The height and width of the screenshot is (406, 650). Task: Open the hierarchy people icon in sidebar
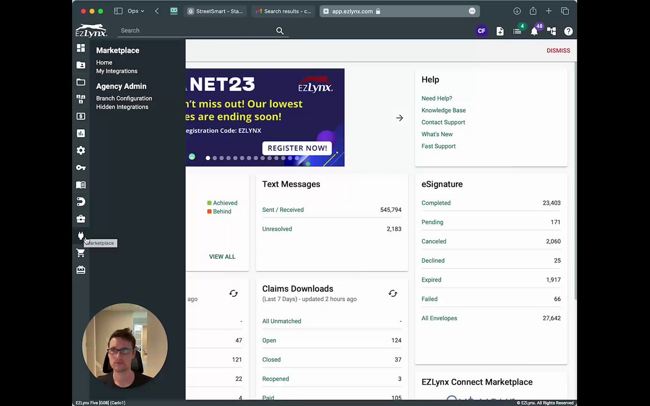[81, 99]
